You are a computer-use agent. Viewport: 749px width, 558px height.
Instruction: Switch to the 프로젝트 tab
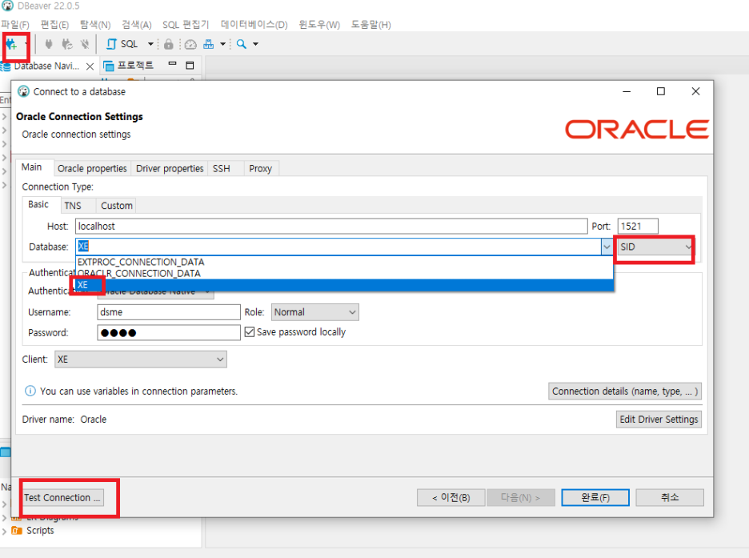click(129, 66)
